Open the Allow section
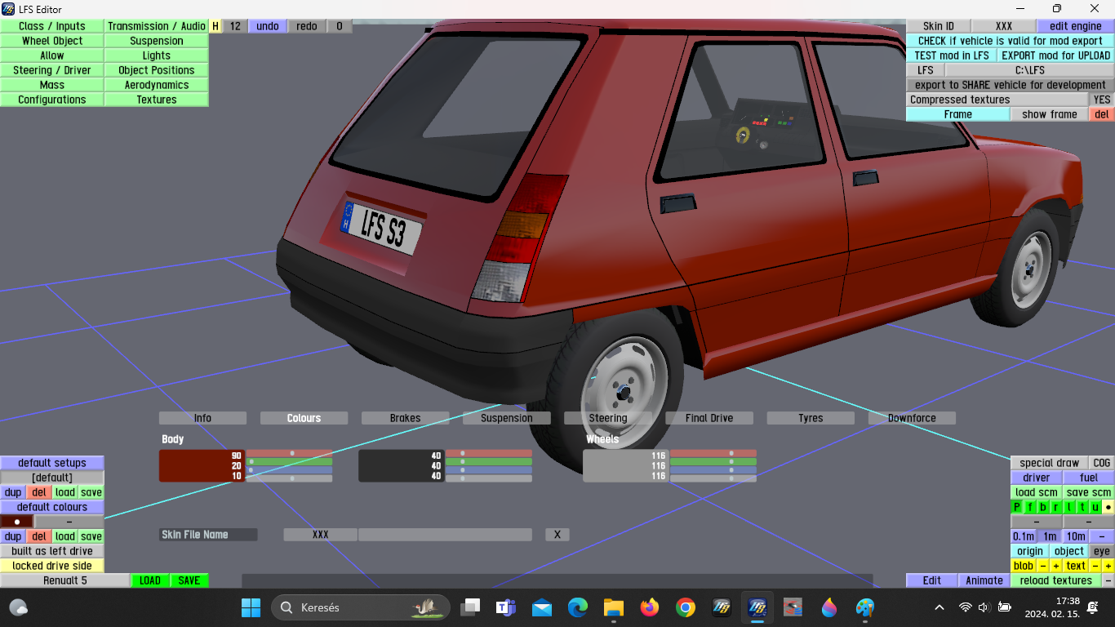The width and height of the screenshot is (1115, 627). pos(52,56)
